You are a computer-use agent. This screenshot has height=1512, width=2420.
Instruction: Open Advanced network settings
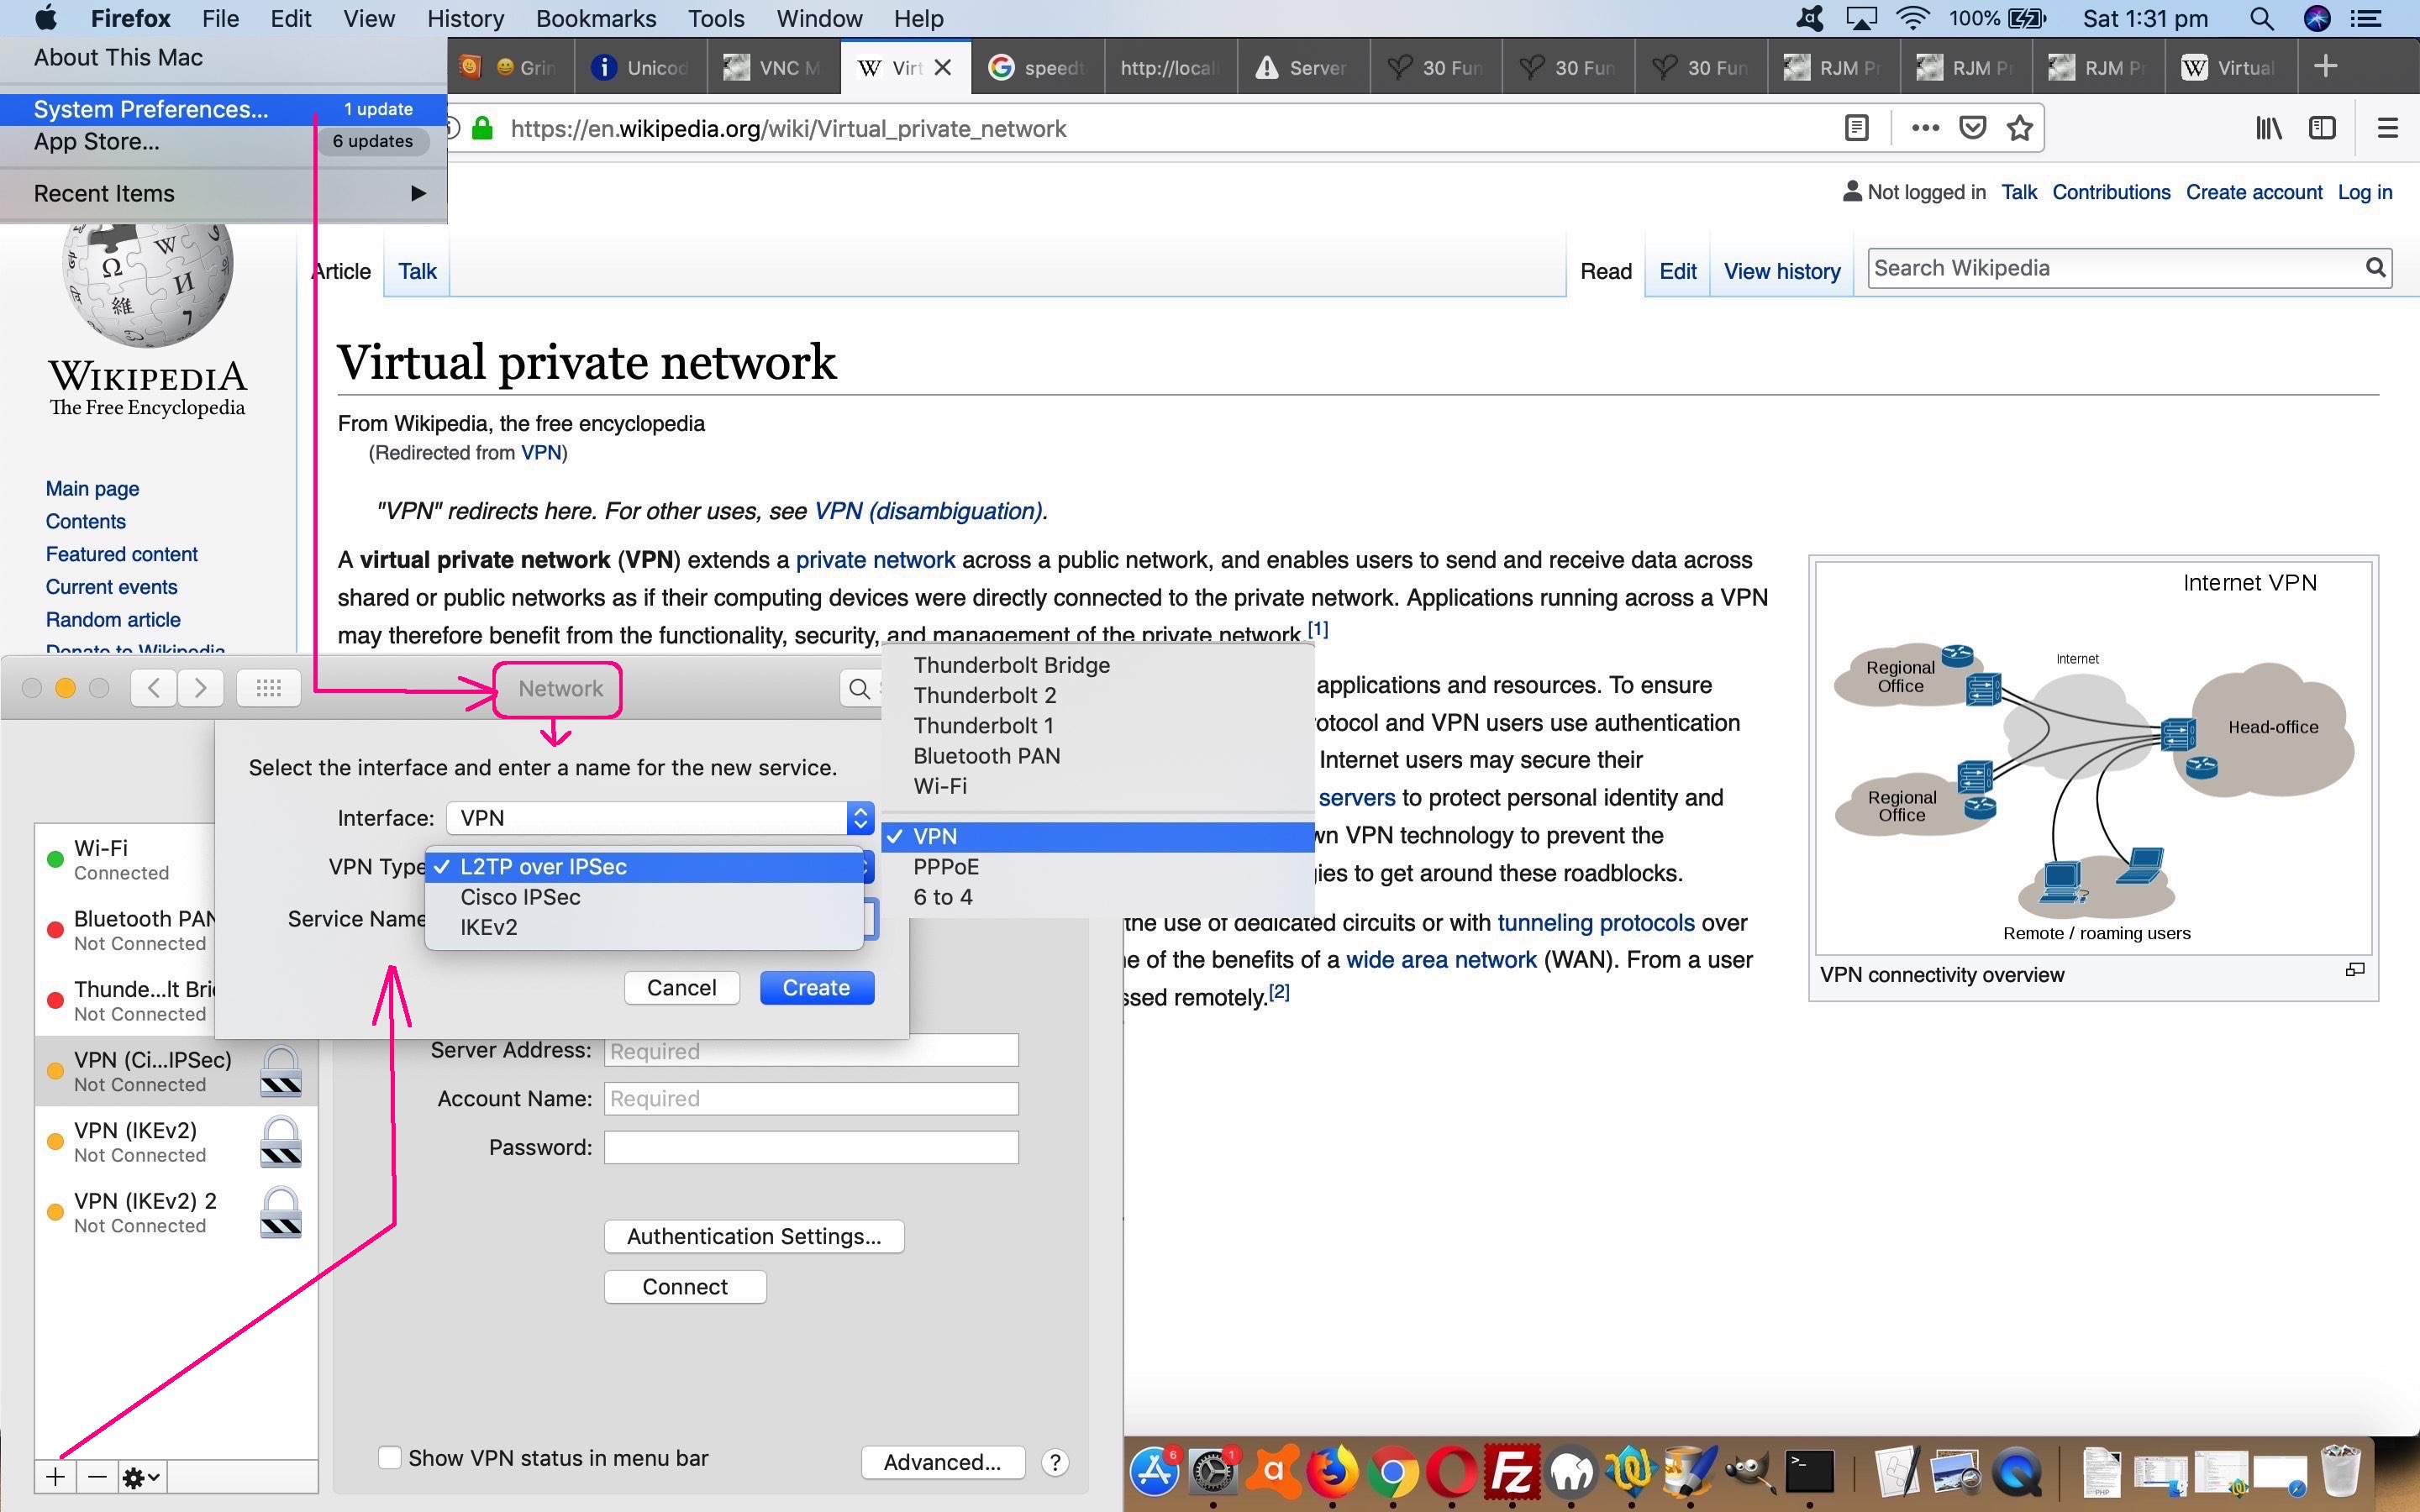[x=942, y=1462]
